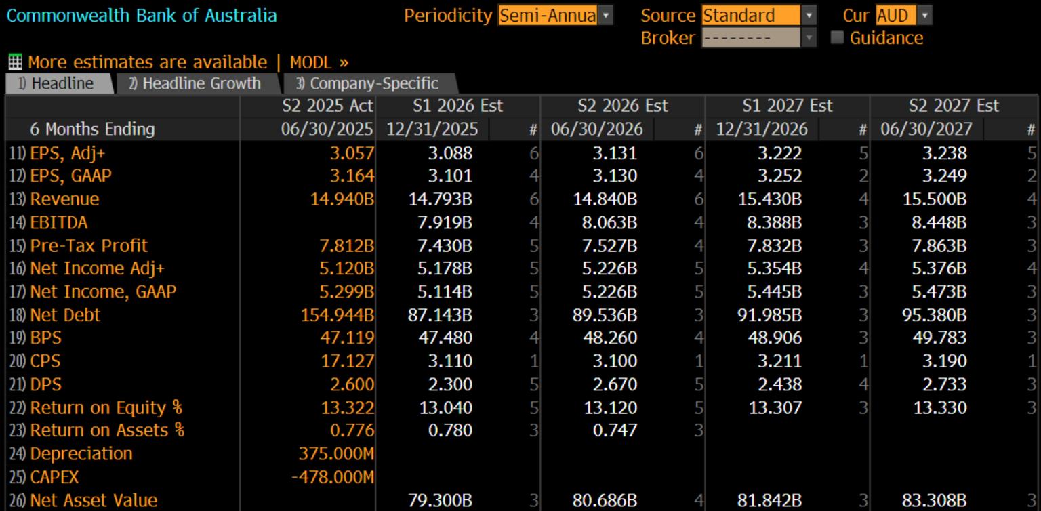Select the Depreciation value 375.000M
The height and width of the screenshot is (511, 1041).
336,453
